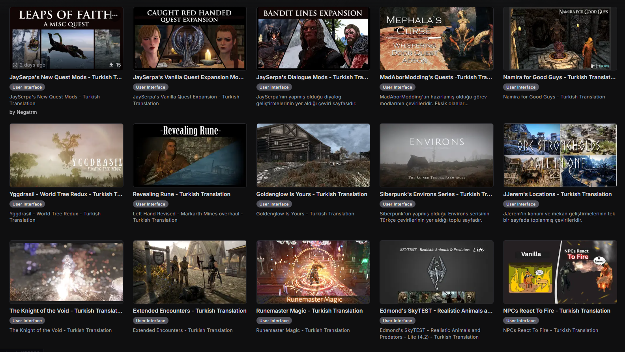Click description text under NPCs React To Fire title
625x352 pixels.
click(x=550, y=330)
